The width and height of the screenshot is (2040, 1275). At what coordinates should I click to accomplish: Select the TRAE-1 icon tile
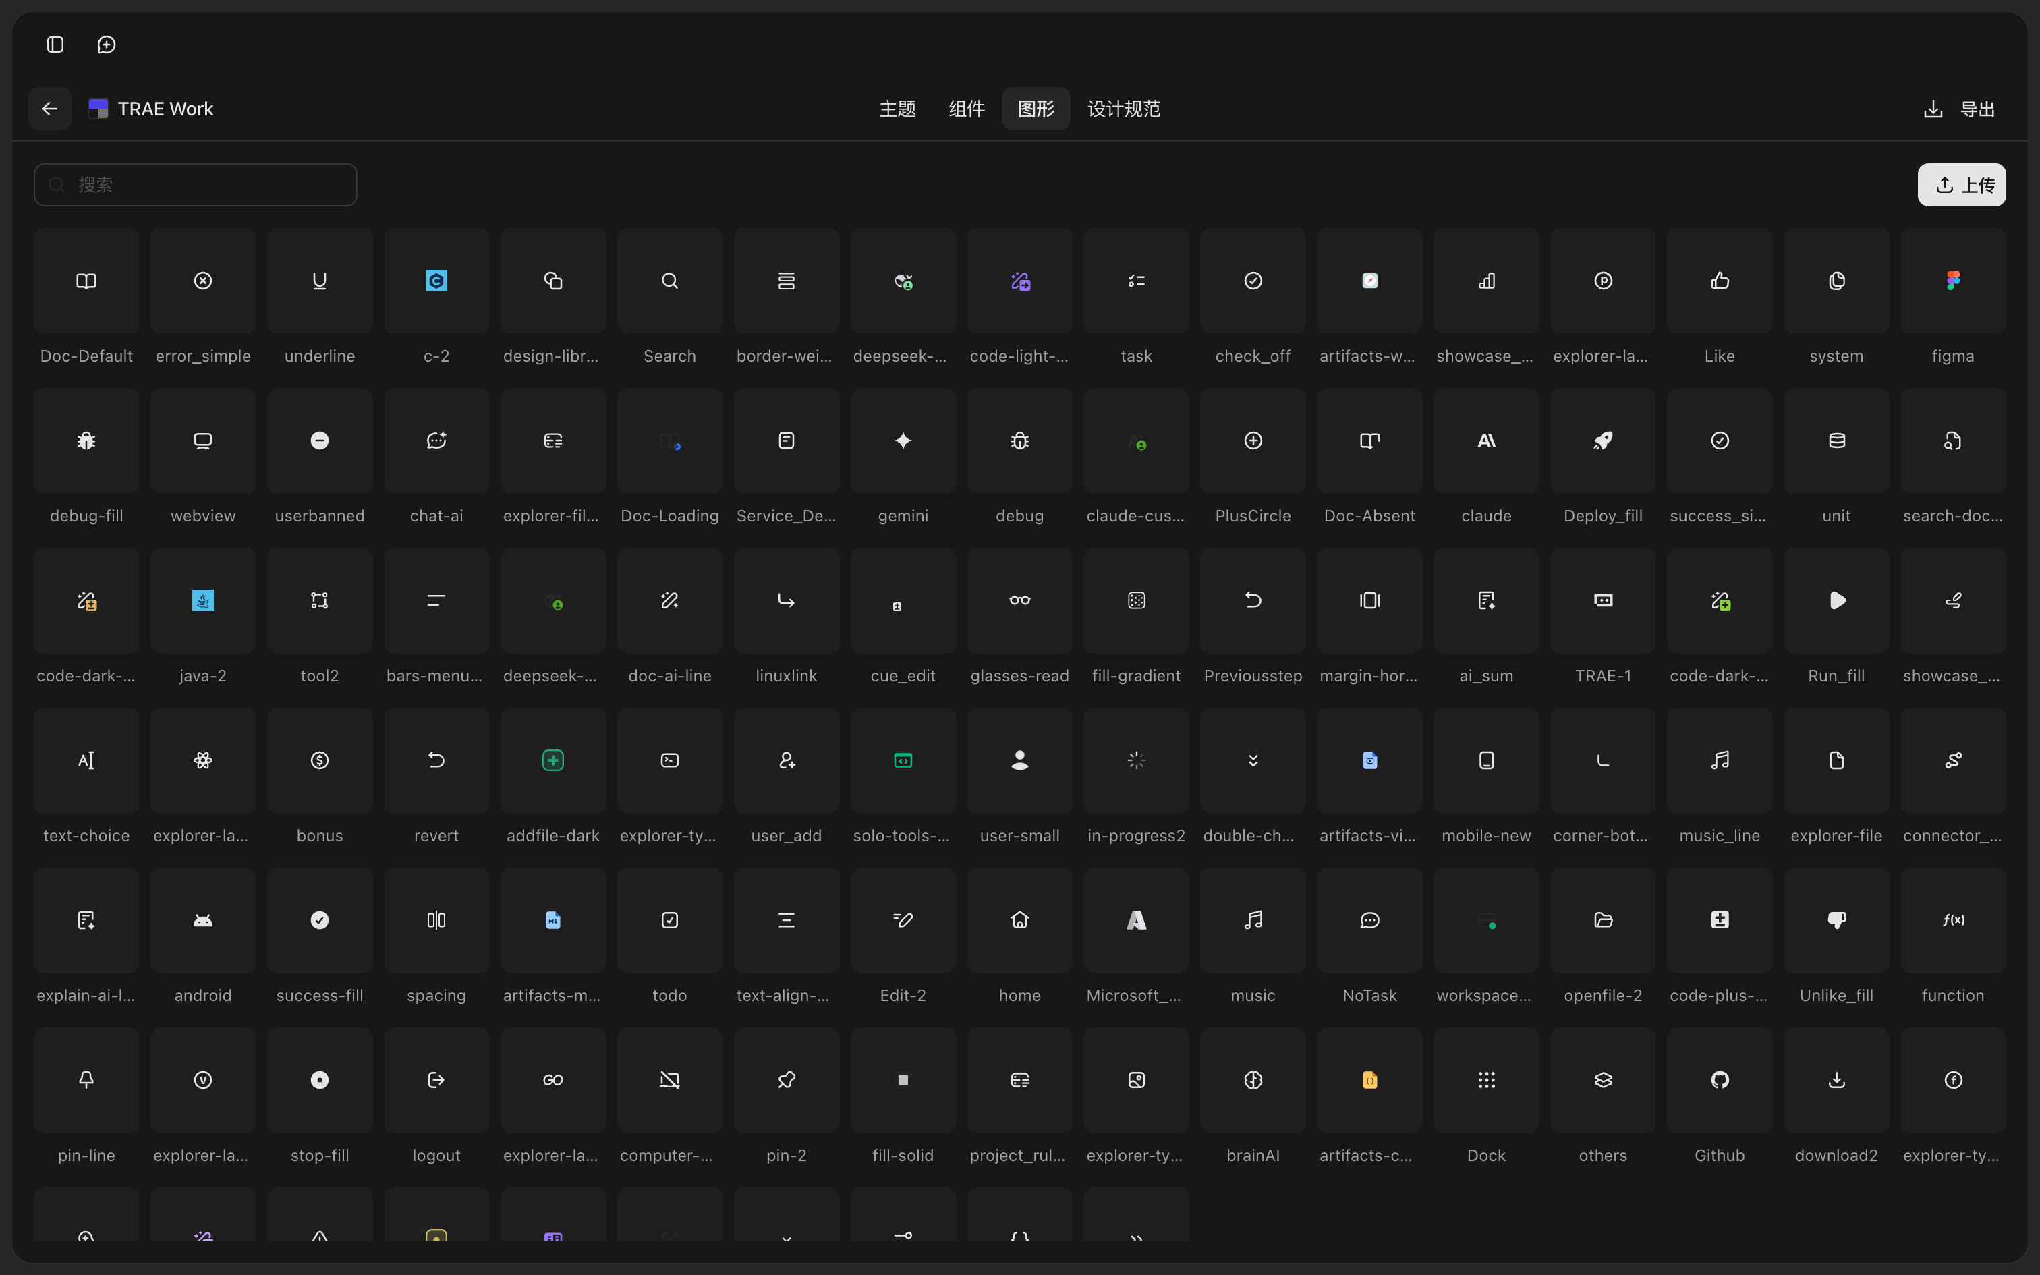1604,600
